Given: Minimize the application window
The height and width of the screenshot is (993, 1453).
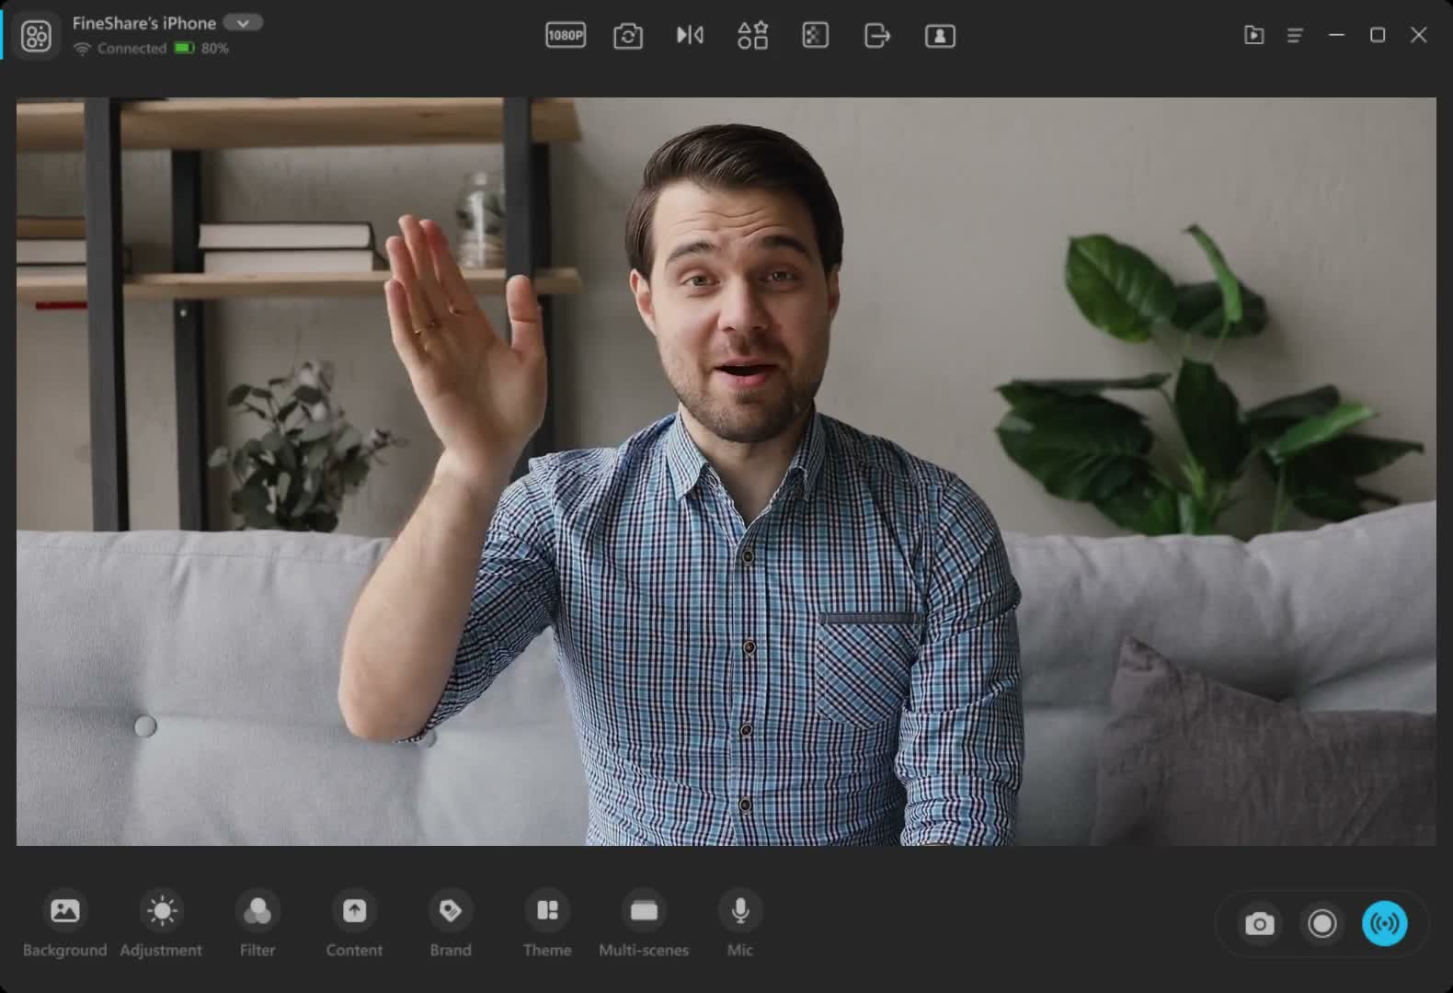Looking at the screenshot, I should 1336,35.
